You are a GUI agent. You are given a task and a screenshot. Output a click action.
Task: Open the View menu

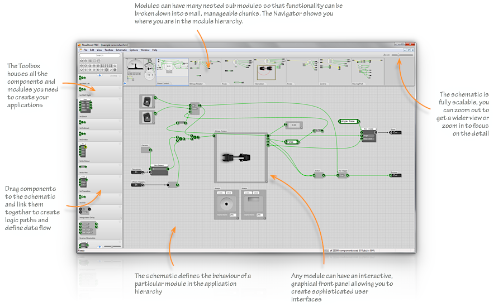[99, 50]
